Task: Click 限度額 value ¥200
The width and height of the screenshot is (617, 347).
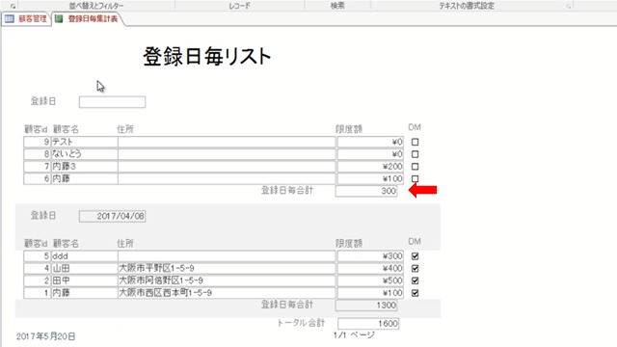Action: pyautogui.click(x=370, y=166)
